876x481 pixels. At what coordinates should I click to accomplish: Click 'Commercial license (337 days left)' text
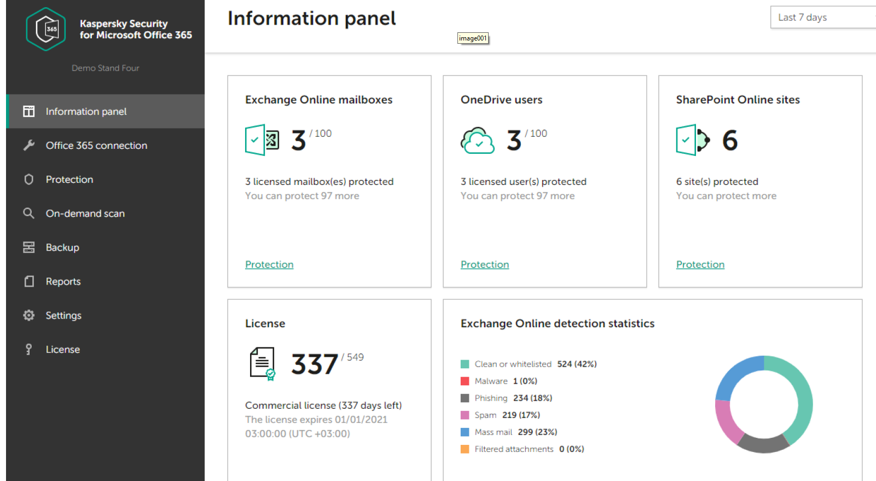323,405
